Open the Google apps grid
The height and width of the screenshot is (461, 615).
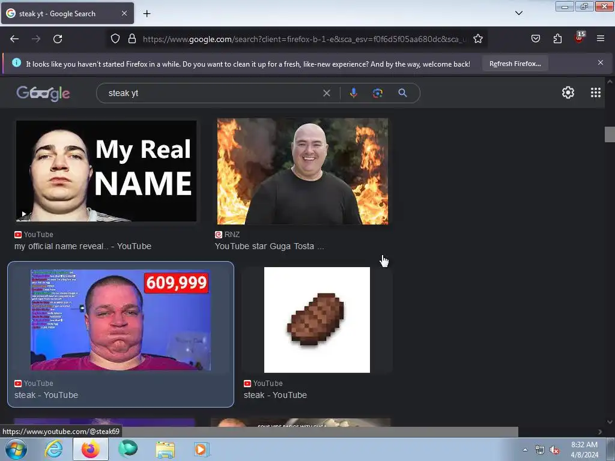[596, 92]
